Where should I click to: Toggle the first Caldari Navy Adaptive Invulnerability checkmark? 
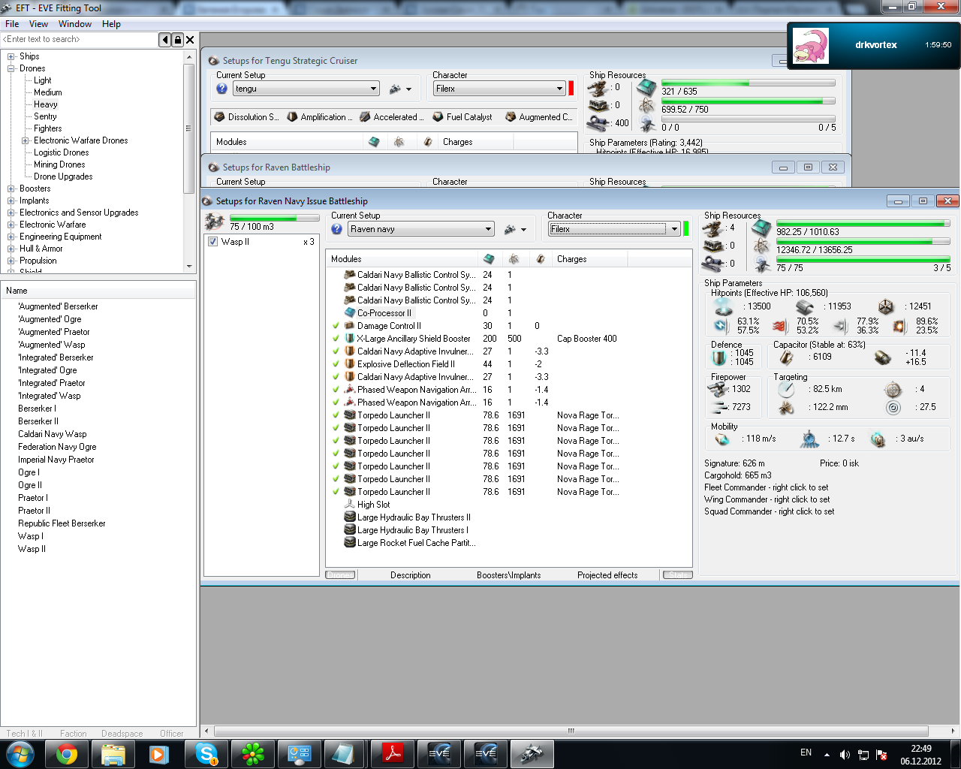click(x=336, y=351)
